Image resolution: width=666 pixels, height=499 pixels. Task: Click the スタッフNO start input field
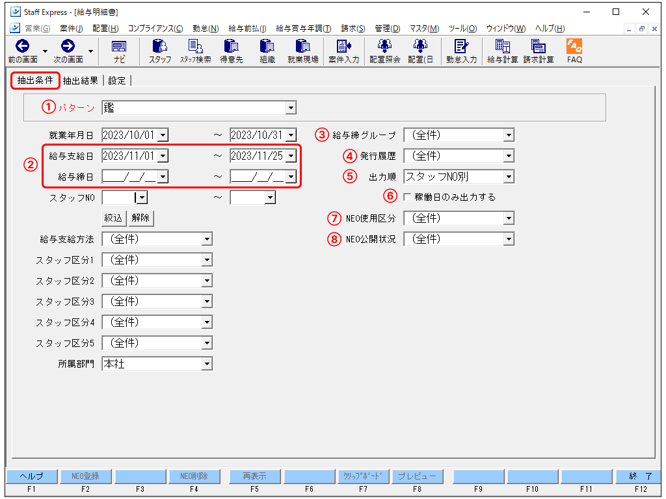(120, 198)
